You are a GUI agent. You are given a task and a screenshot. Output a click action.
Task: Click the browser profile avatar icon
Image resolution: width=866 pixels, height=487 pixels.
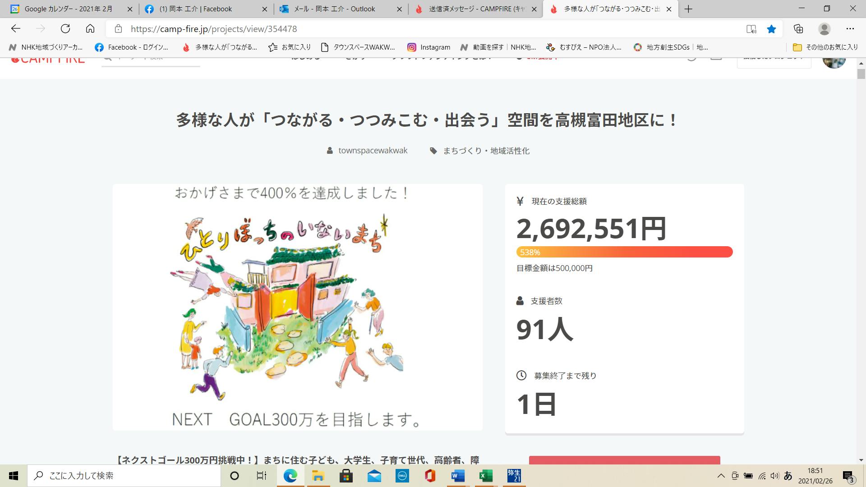pyautogui.click(x=824, y=29)
